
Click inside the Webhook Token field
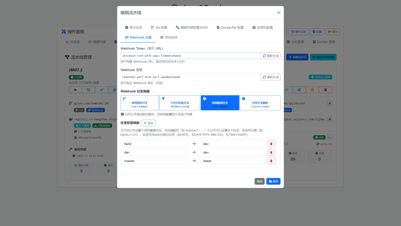[186, 56]
